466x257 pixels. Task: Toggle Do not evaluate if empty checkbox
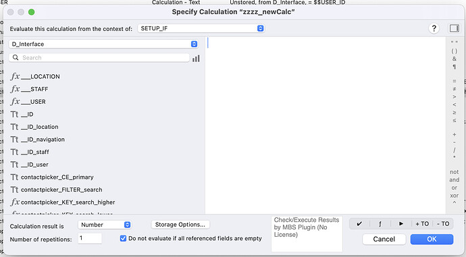pyautogui.click(x=123, y=238)
